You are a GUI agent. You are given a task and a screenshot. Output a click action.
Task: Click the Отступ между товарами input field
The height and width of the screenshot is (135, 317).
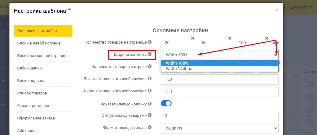pyautogui.click(x=219, y=116)
